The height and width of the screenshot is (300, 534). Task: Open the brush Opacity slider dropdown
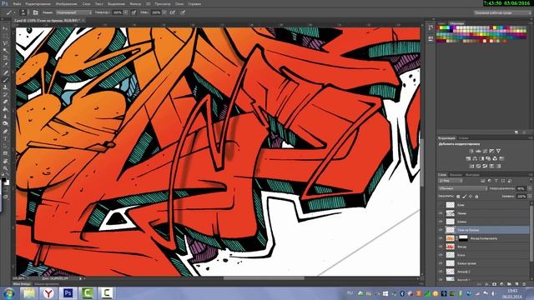[126, 12]
